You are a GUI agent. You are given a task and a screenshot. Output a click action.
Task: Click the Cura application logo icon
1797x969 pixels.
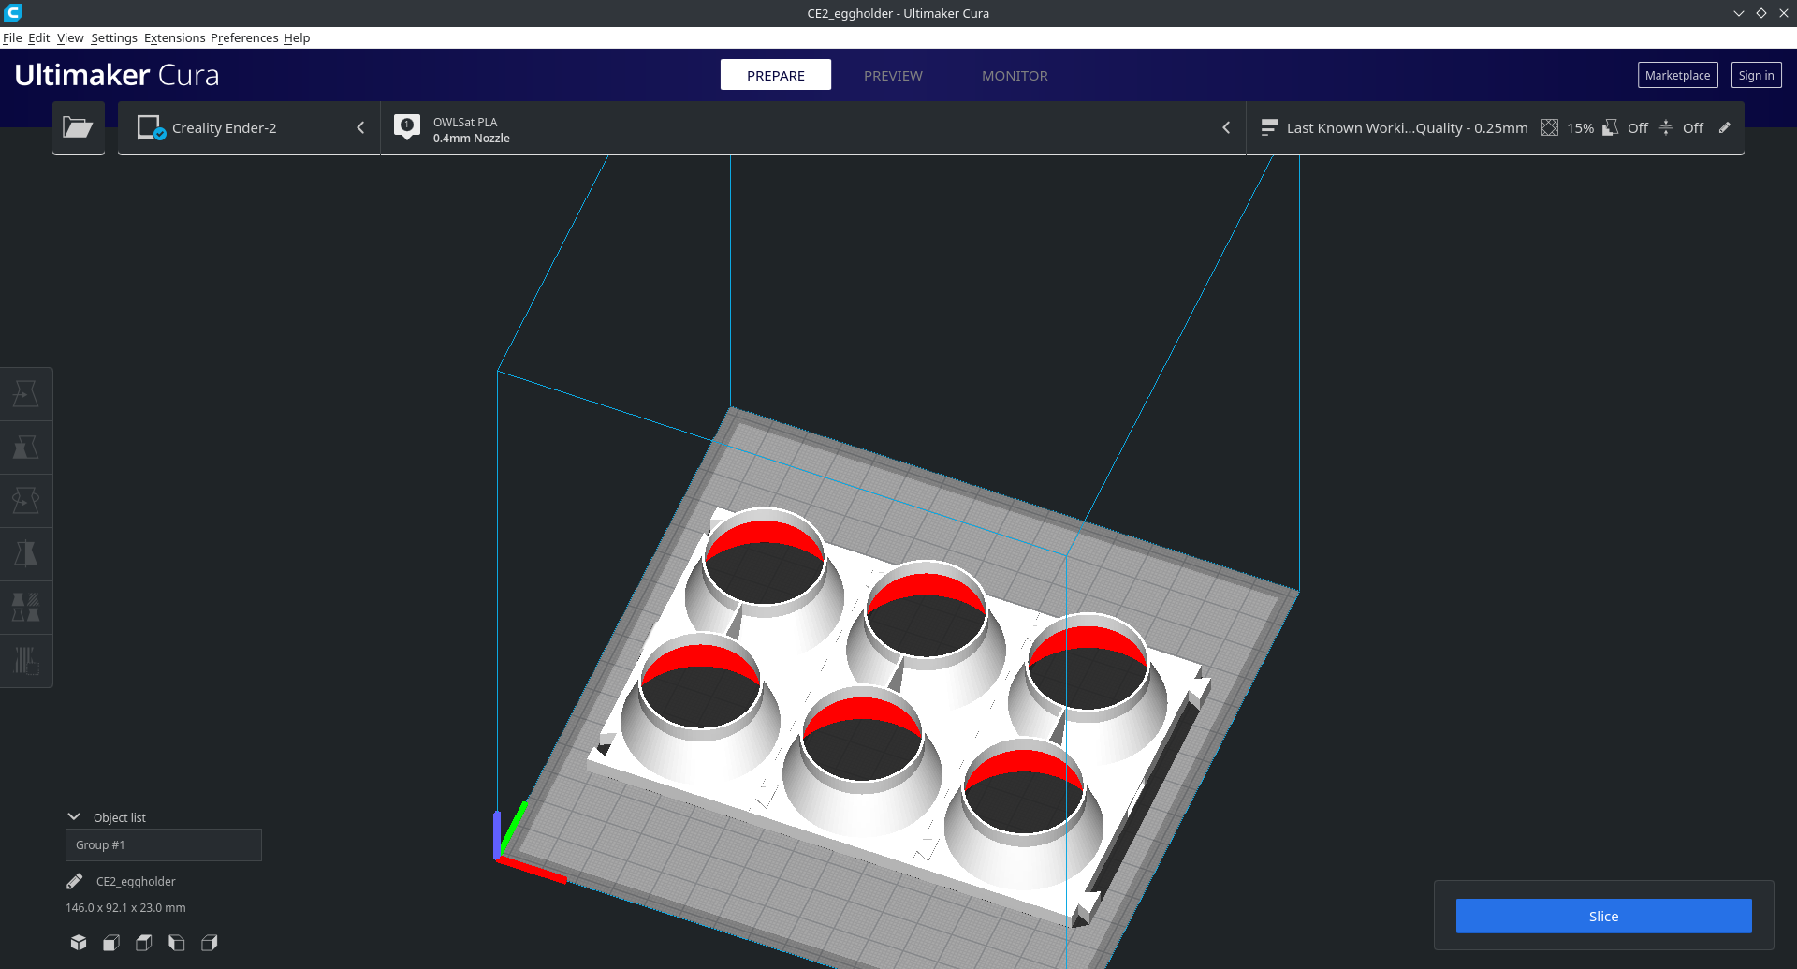click(x=13, y=13)
